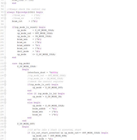Click line number 98 in the gutter
Screen dimensions: 137x140
click(2, 21)
